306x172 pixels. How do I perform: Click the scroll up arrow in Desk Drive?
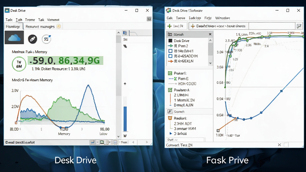[x=118, y=33]
